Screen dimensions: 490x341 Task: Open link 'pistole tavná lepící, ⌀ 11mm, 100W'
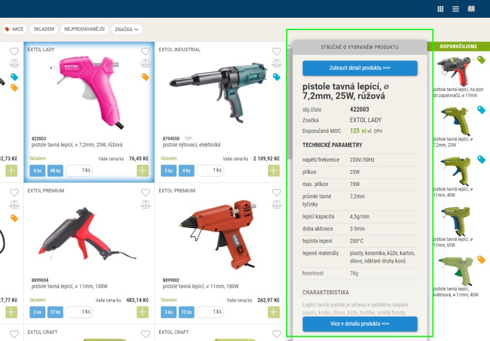click(70, 287)
